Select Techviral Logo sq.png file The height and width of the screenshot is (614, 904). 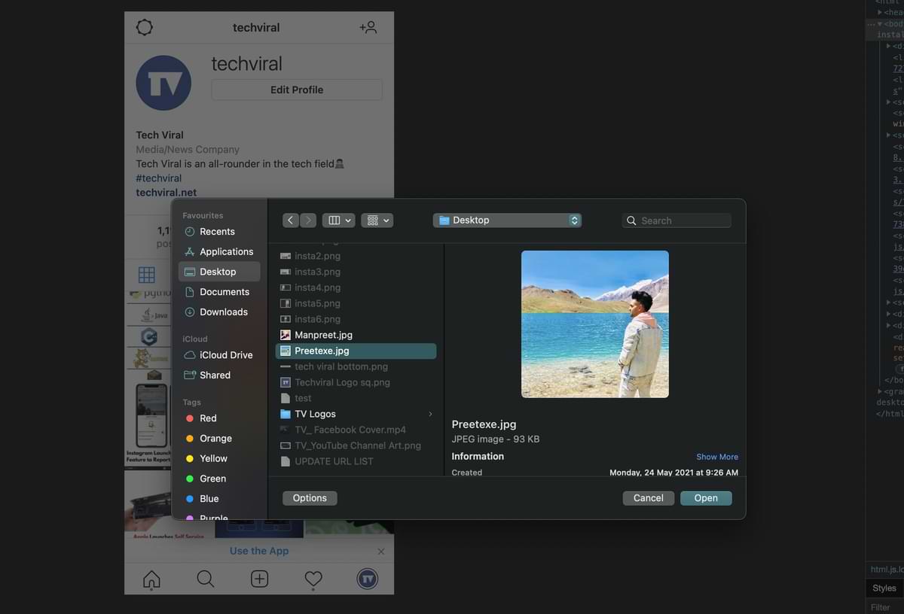[356, 382]
